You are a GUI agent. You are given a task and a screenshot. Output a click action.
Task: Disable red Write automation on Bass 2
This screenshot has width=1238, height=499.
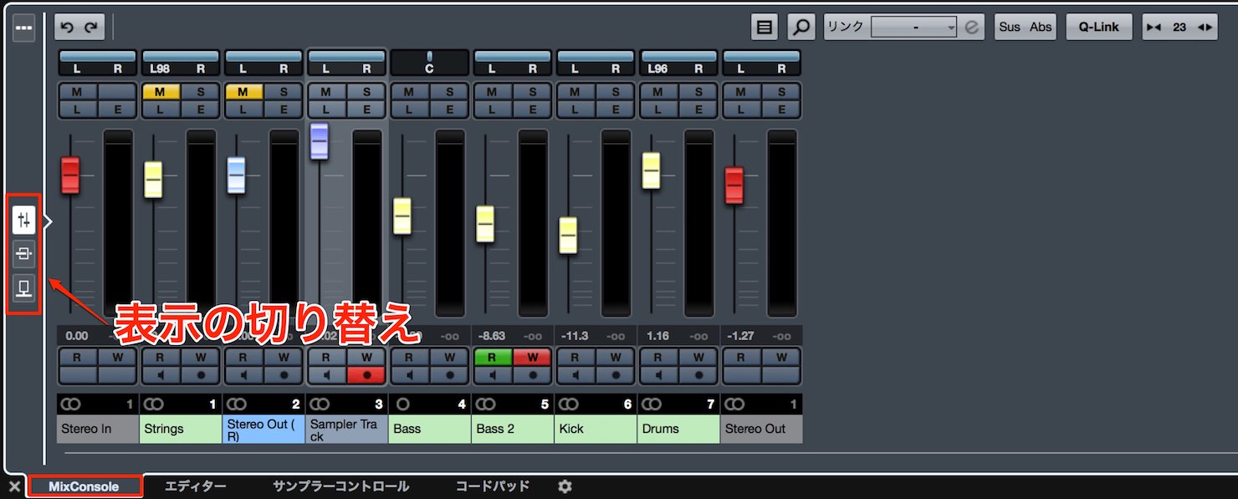(531, 357)
